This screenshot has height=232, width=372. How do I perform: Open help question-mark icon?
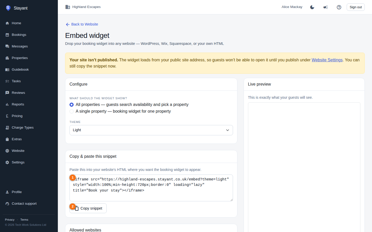[x=339, y=7]
